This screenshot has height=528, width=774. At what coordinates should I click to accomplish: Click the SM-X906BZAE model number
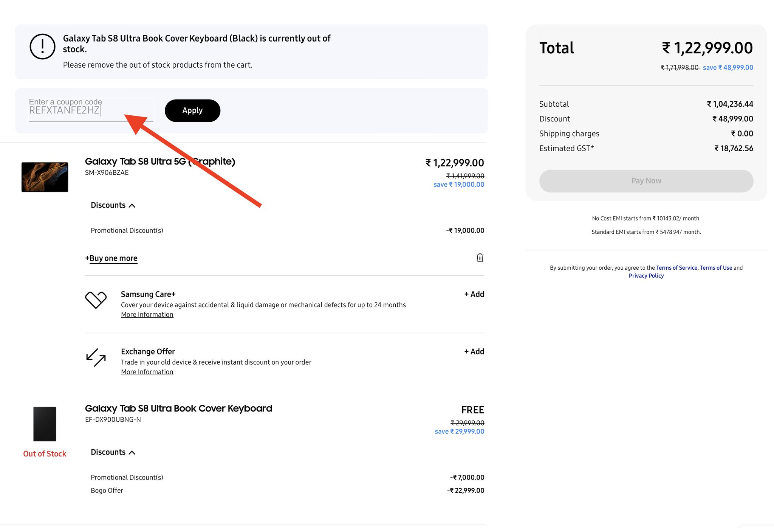(107, 172)
